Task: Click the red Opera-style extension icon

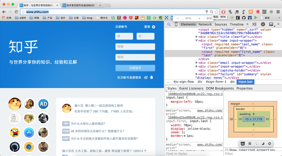Action: point(223,12)
